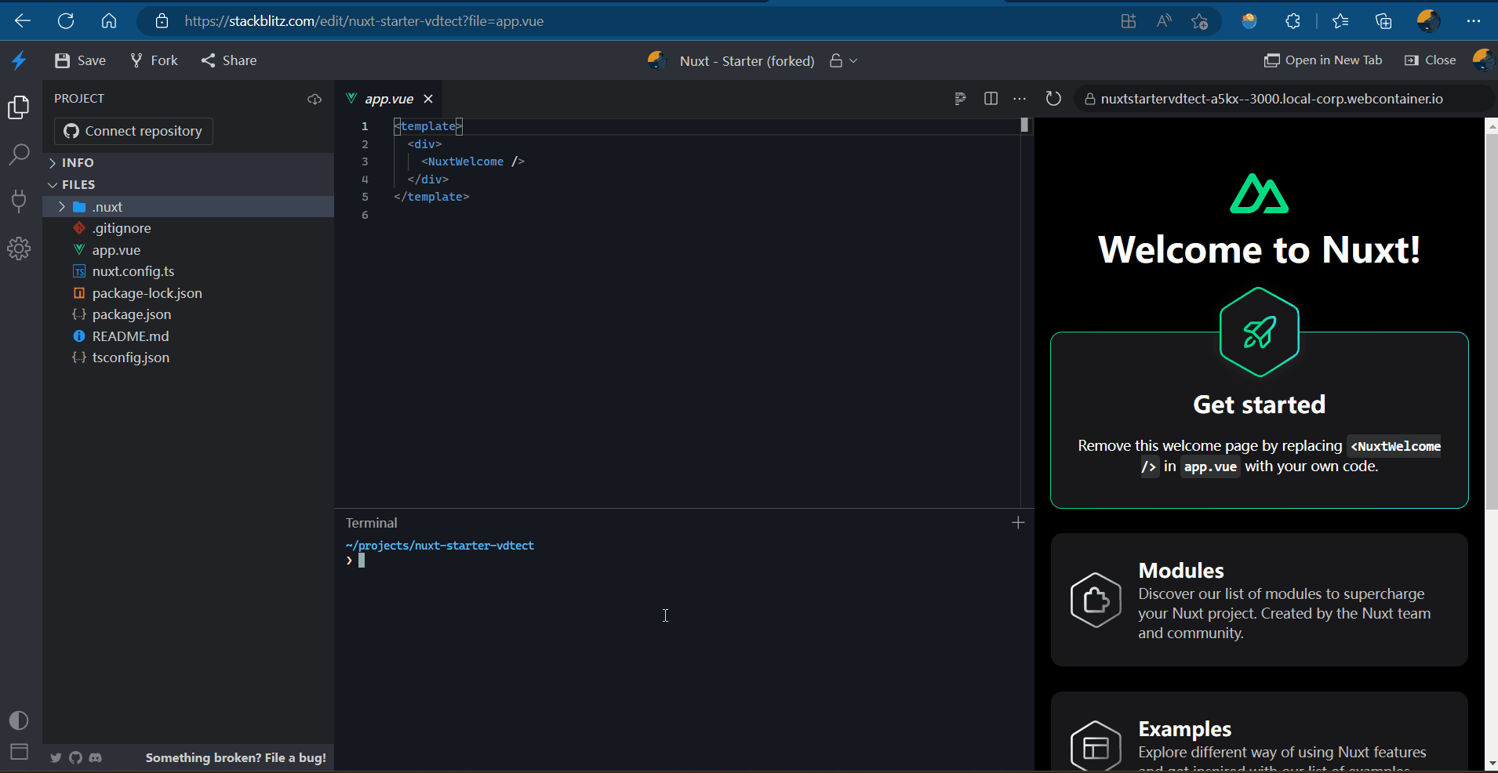1498x773 pixels.
Task: Split the editor with the split icon
Action: pyautogui.click(x=991, y=99)
